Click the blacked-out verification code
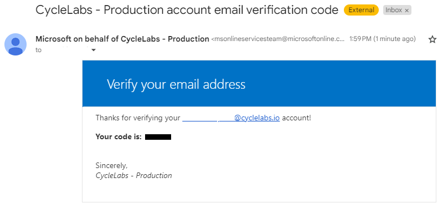Viewport: 443px width, 208px height. 158,137
